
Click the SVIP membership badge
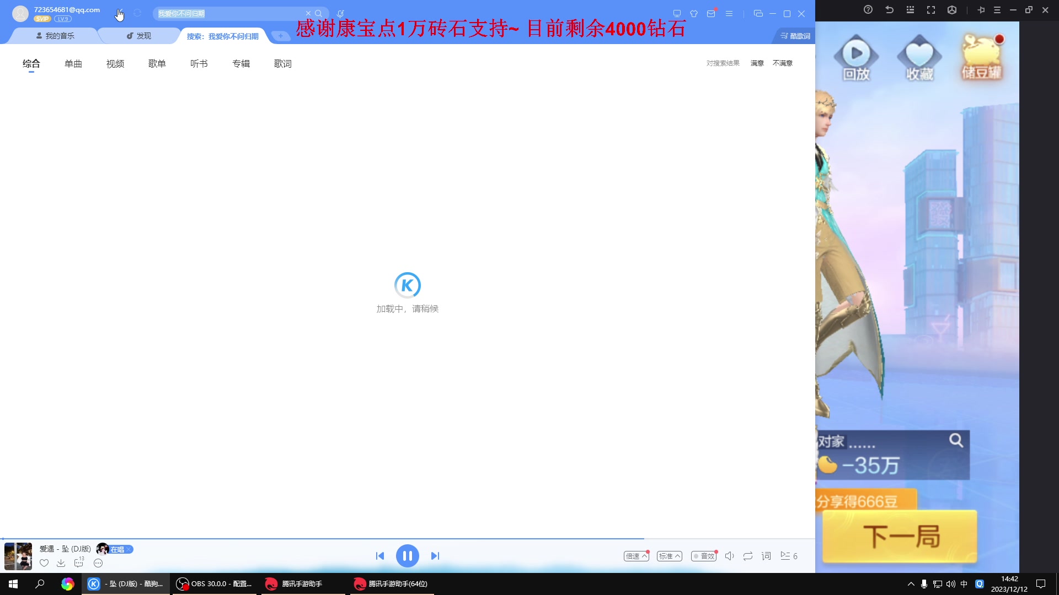point(42,19)
